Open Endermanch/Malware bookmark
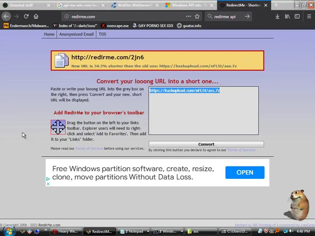Image resolution: width=315 pixels, height=236 pixels. pos(26,26)
